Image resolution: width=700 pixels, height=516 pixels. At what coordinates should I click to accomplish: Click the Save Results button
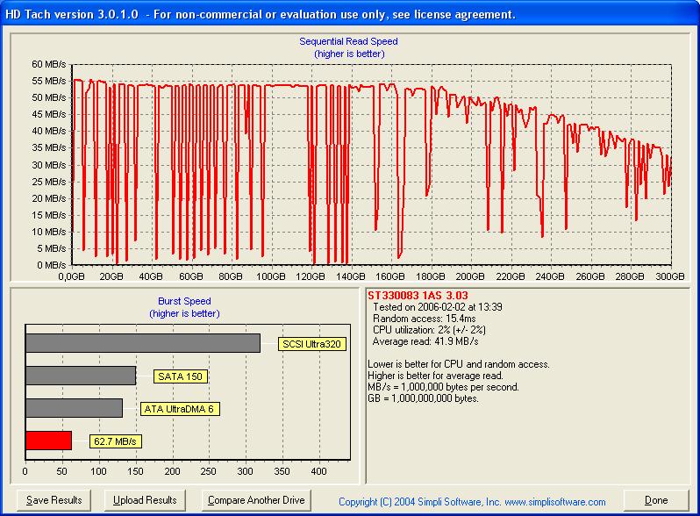54,500
